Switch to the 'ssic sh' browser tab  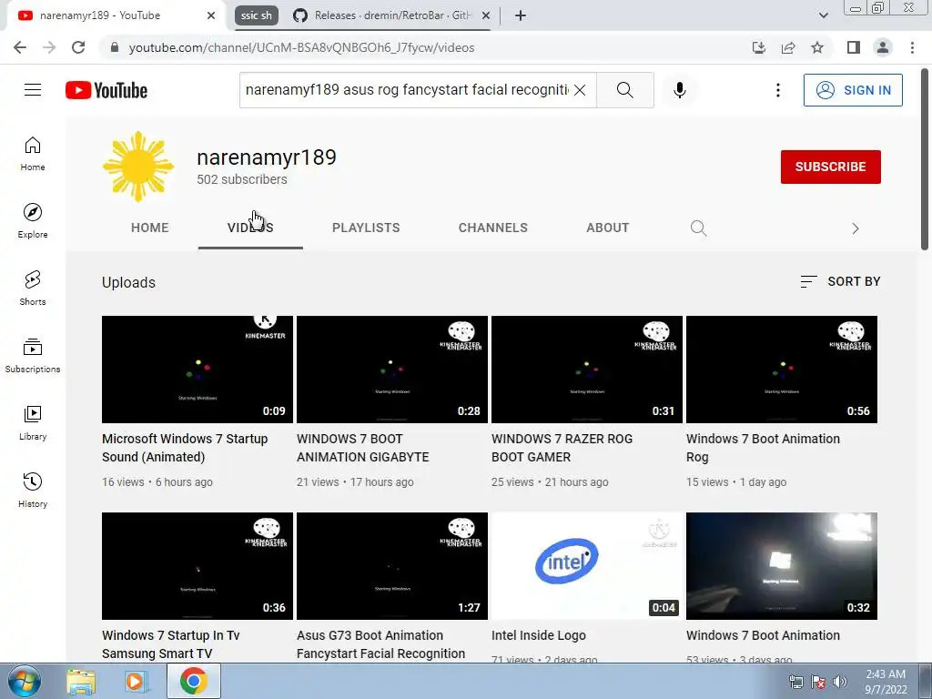257,15
